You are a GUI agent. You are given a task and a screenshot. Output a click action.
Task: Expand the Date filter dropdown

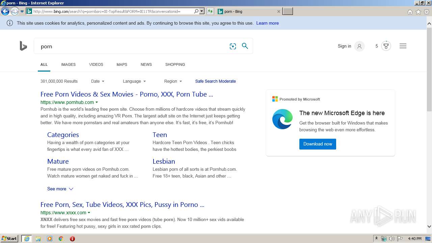(98, 81)
